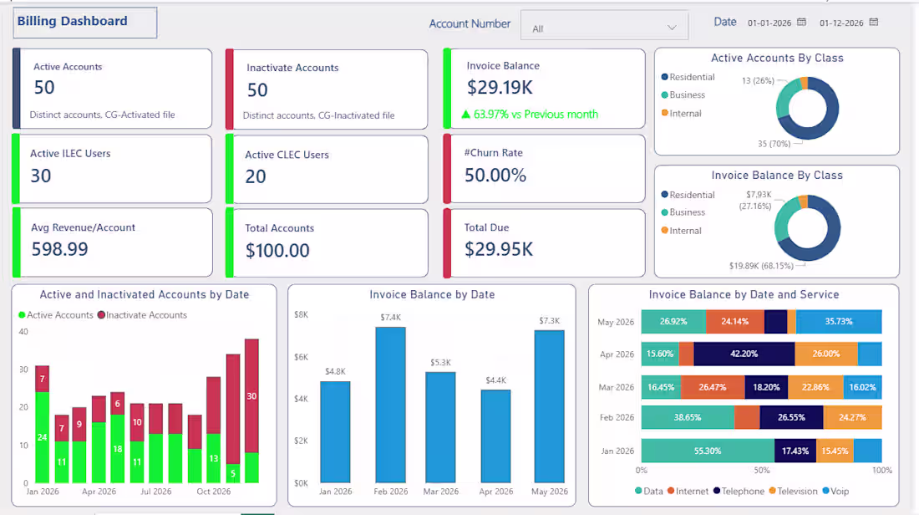Toggle the Inactivate Accounts legend item
The image size is (919, 515).
tap(142, 315)
